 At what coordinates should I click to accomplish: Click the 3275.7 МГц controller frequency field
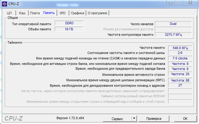tap(173, 35)
